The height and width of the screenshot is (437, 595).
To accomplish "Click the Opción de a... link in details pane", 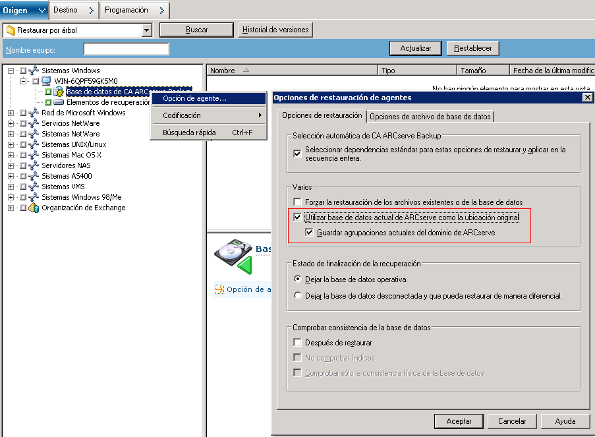I will click(x=248, y=289).
